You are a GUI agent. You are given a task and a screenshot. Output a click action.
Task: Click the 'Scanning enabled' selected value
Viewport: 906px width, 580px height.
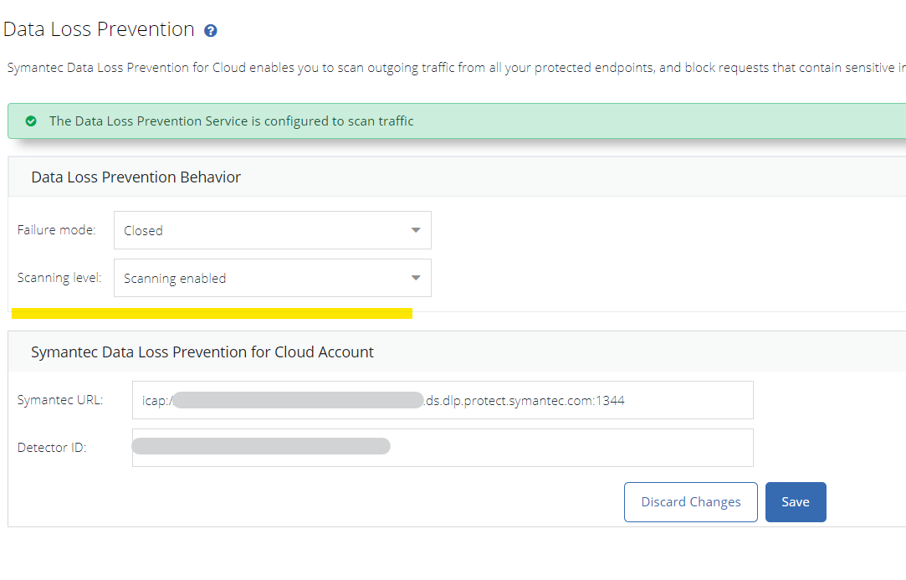pos(175,279)
